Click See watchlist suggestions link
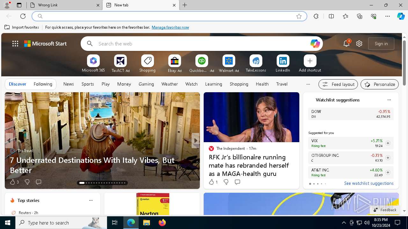This screenshot has height=229, width=408. coord(369,183)
